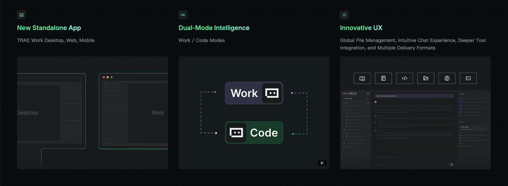
Task: Click "Work / Code Modes" subtitle
Action: 202,41
